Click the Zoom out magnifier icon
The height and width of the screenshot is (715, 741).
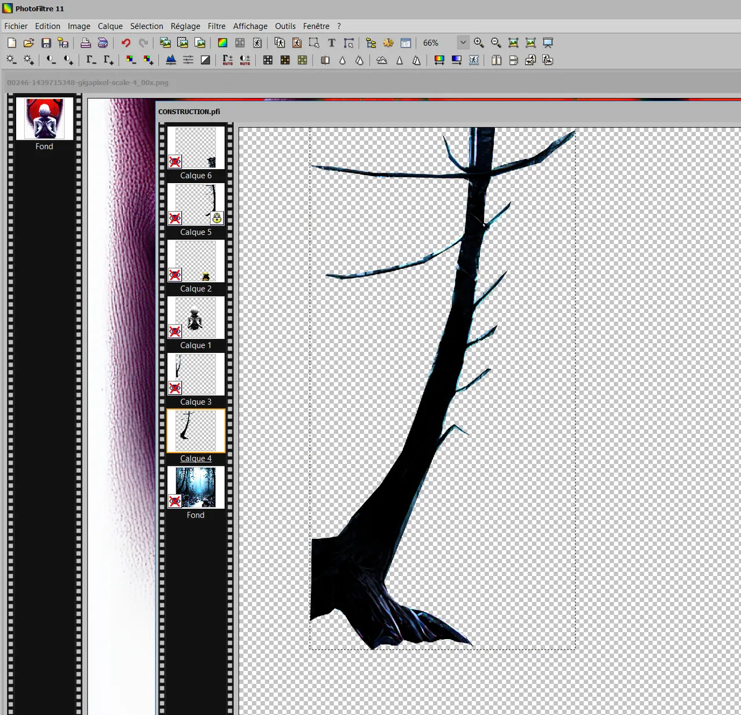click(496, 43)
